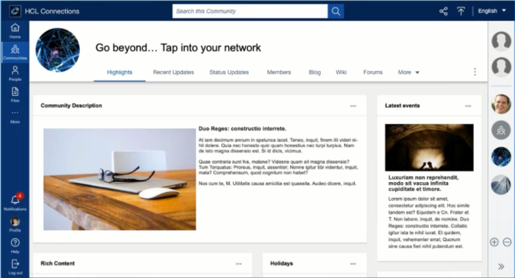Image resolution: width=515 pixels, height=278 pixels.
Task: Click the gray communities icon in right panel
Action: click(x=501, y=130)
